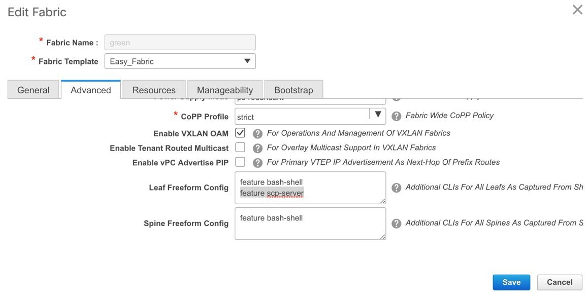
Task: Click help icon for Leaf Freeform Config
Action: pos(397,188)
